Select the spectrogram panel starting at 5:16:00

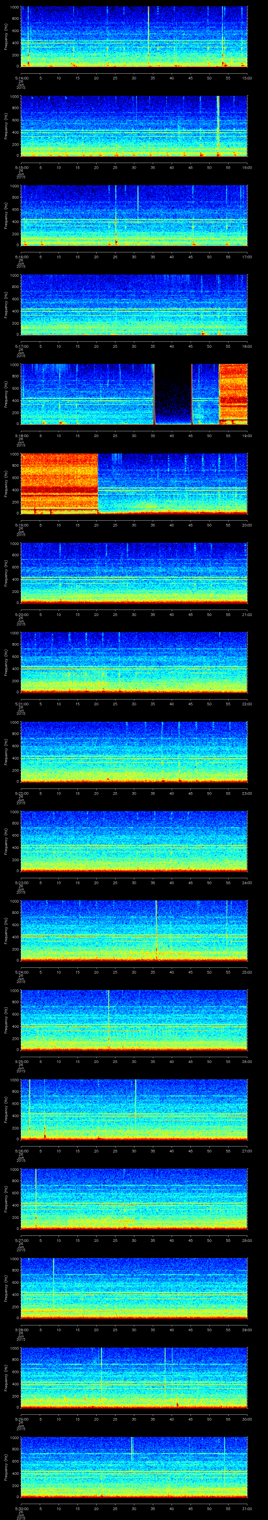pyautogui.click(x=134, y=215)
